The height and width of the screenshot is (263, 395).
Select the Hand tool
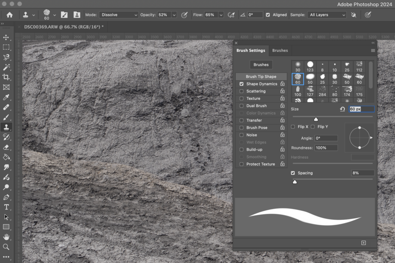pos(6,237)
